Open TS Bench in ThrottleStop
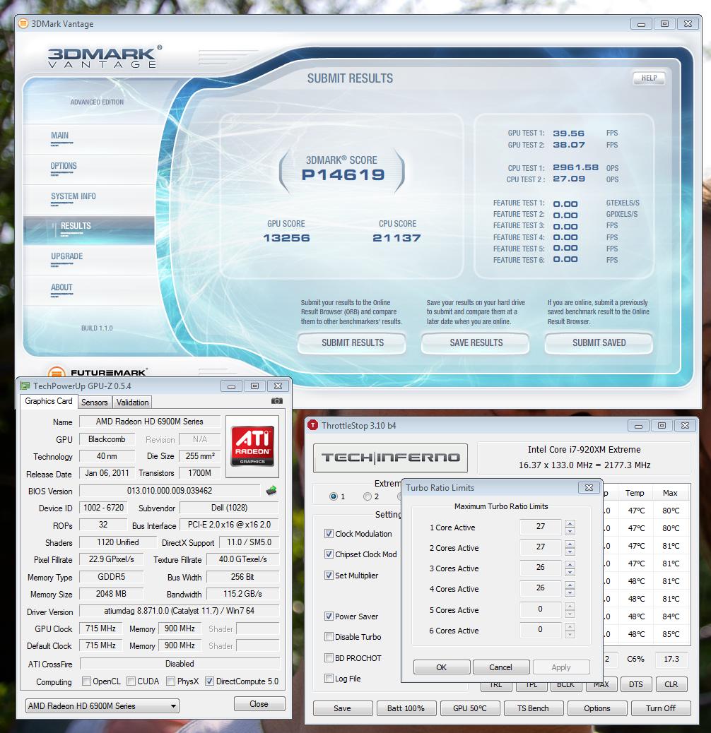711x733 pixels. pos(533,708)
